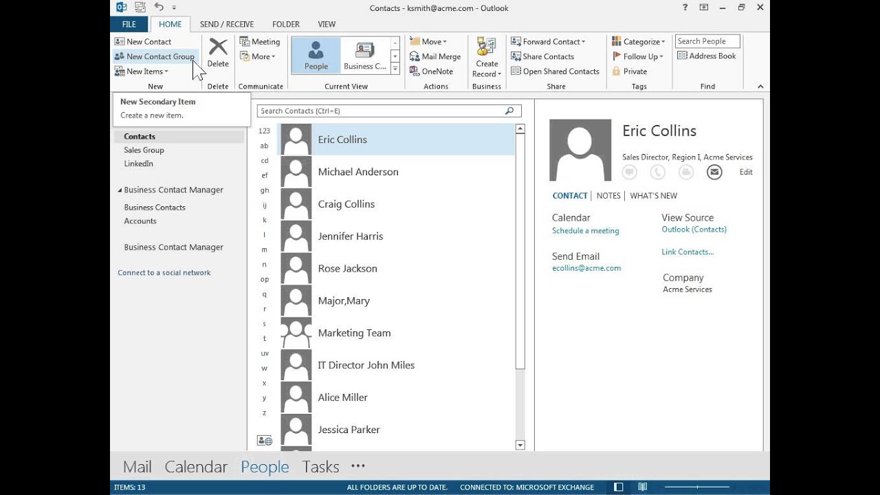Click Link Contacts link
The image size is (880, 495).
coord(687,252)
